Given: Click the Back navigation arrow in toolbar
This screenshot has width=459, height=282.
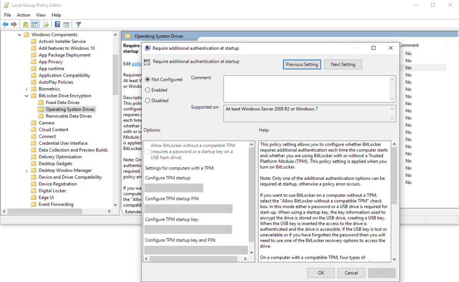Looking at the screenshot, I should point(5,24).
